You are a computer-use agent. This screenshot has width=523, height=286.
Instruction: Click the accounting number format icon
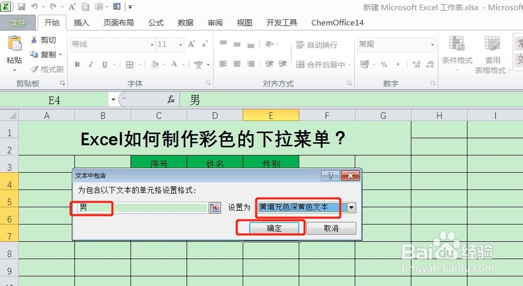tap(364, 64)
